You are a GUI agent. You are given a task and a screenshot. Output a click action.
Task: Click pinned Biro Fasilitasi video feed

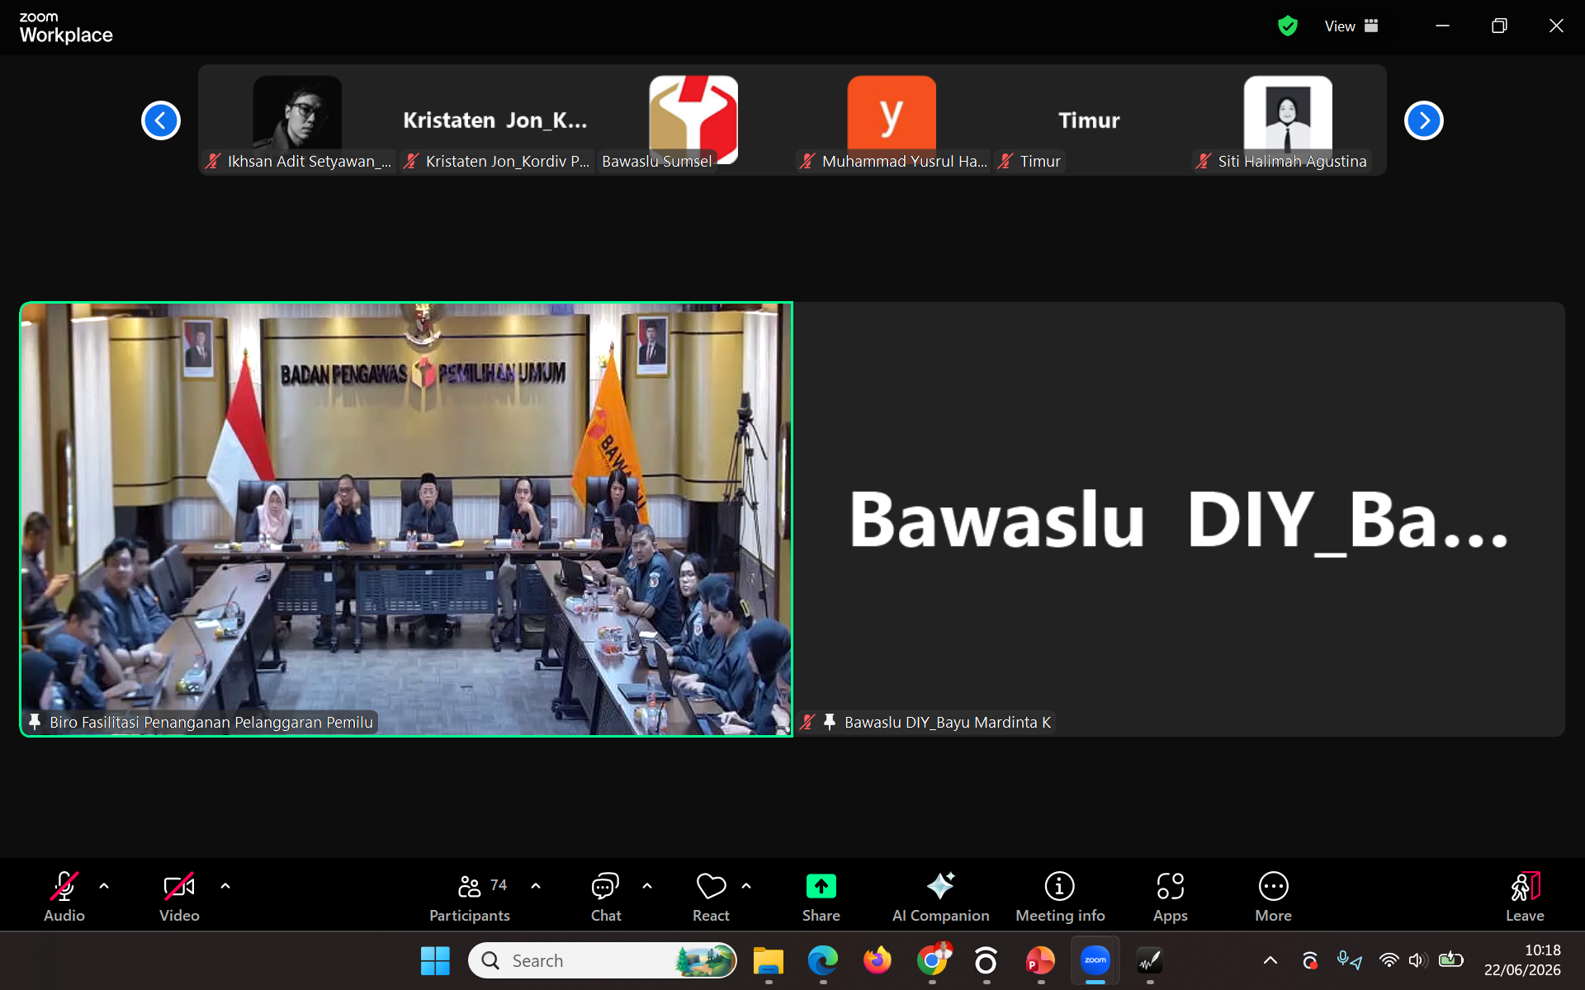pos(406,519)
